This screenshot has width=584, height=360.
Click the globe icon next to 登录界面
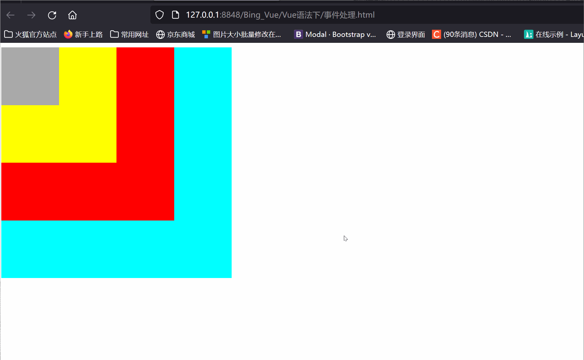(391, 34)
